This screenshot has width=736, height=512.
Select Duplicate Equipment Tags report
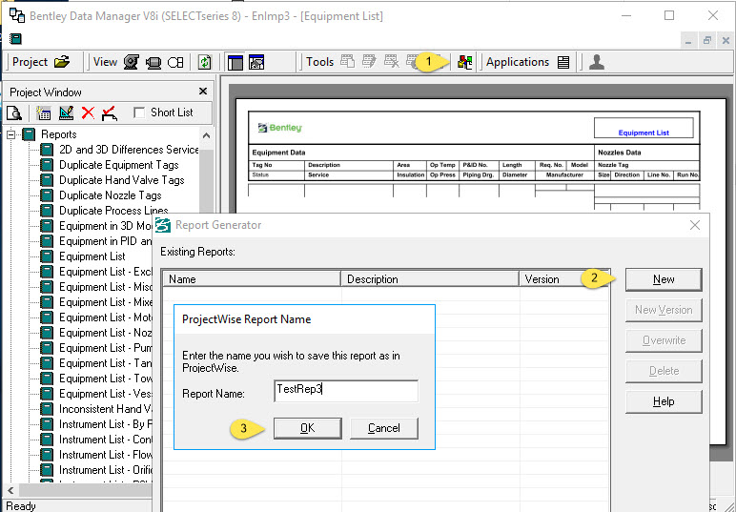point(119,165)
